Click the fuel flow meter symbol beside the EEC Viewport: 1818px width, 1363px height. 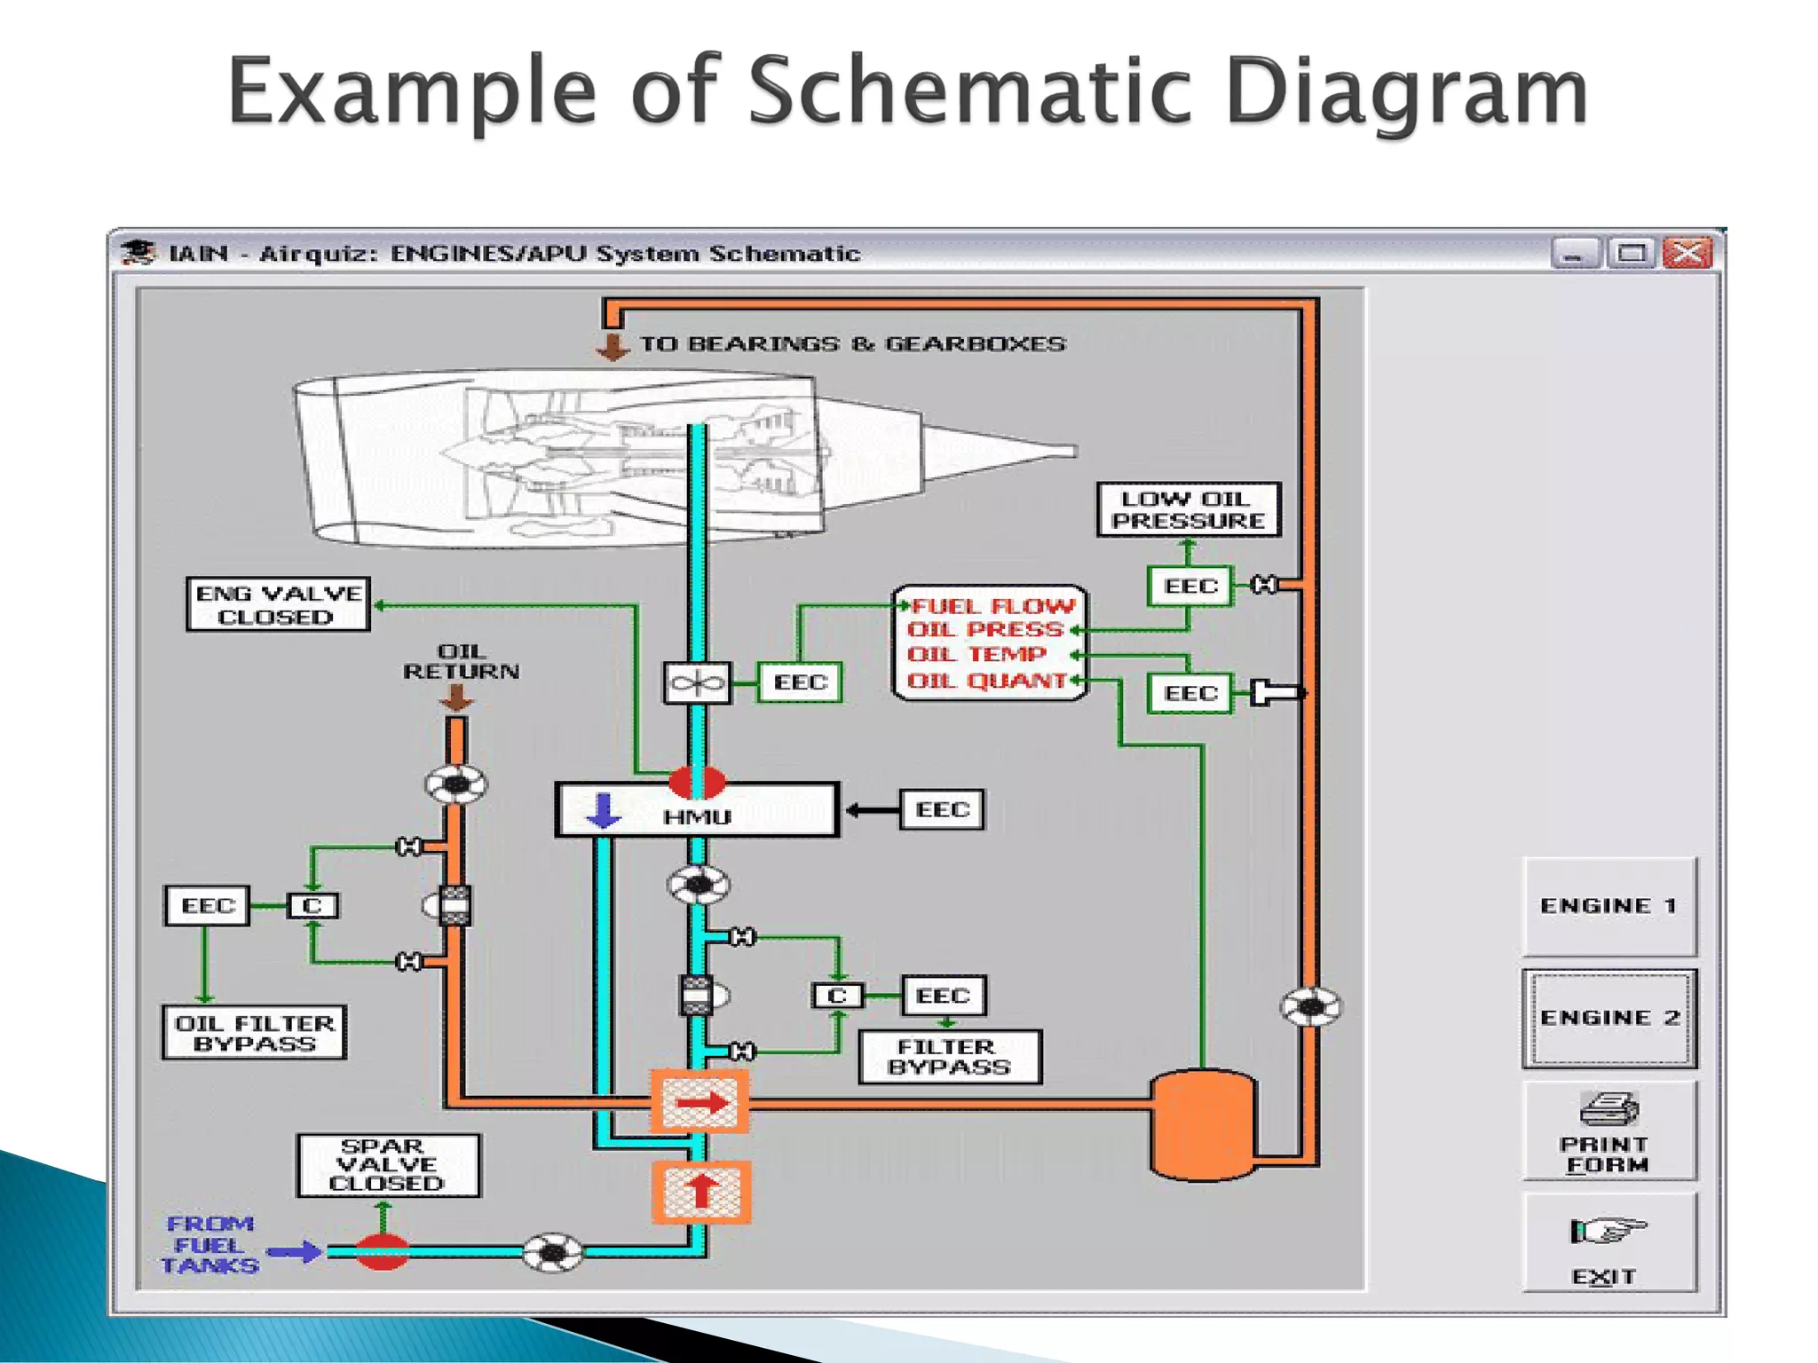pos(698,683)
